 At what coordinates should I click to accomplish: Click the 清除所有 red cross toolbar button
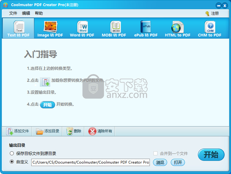100,131
